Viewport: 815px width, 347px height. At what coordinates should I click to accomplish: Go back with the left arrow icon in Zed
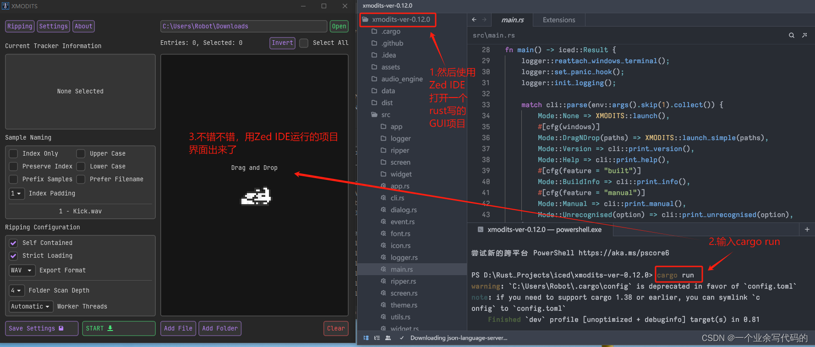pyautogui.click(x=474, y=20)
